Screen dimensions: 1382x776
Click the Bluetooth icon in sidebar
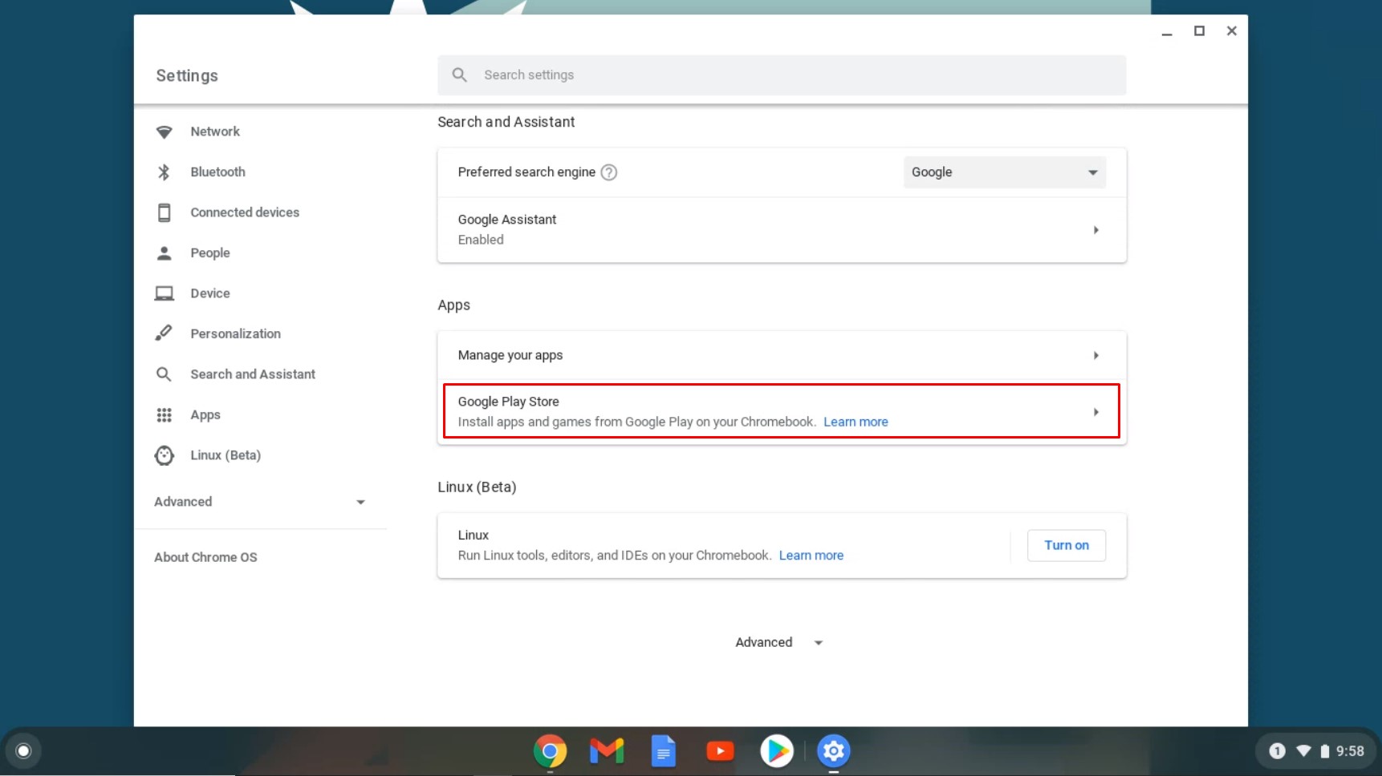(x=164, y=172)
